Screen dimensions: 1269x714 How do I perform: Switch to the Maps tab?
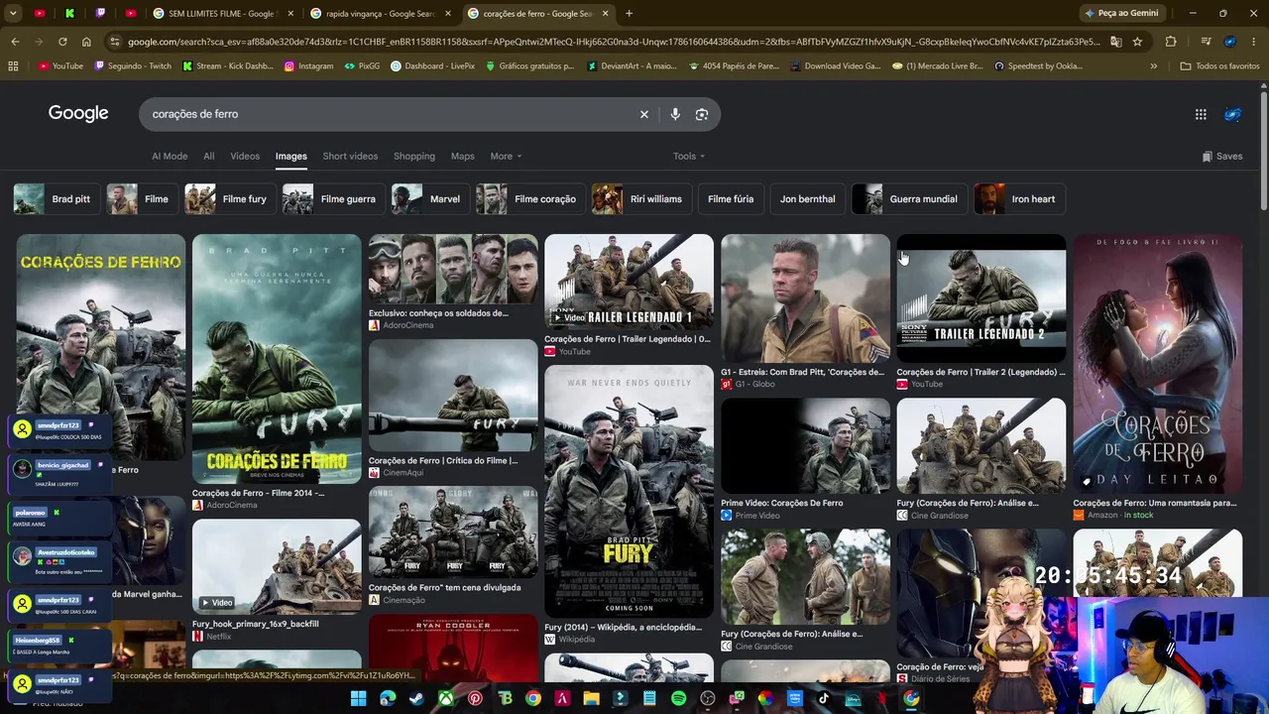(463, 156)
